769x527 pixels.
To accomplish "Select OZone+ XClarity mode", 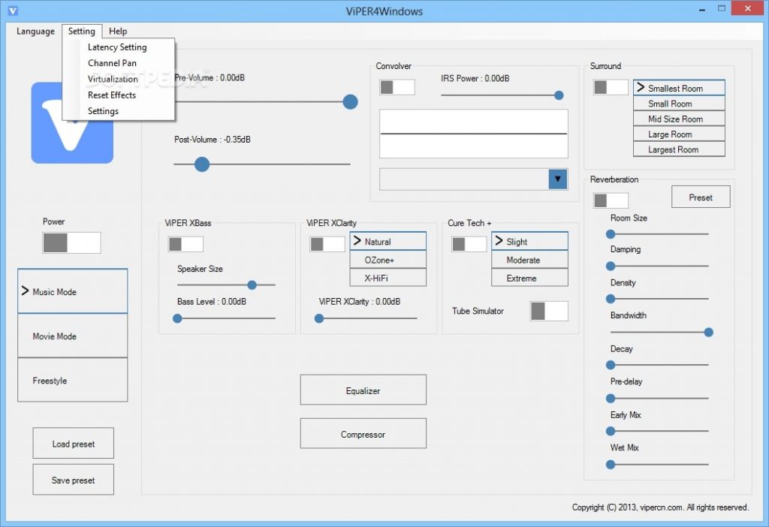I will [388, 260].
